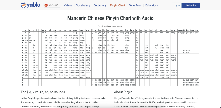The width and height of the screenshot is (221, 108).
Task: Click the red Chinese language flag icon
Action: 46,5
